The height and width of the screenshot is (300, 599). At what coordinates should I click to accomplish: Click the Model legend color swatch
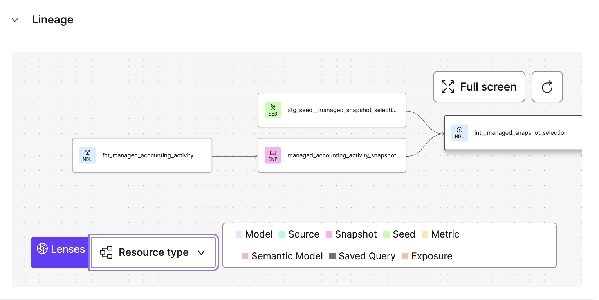(x=239, y=234)
